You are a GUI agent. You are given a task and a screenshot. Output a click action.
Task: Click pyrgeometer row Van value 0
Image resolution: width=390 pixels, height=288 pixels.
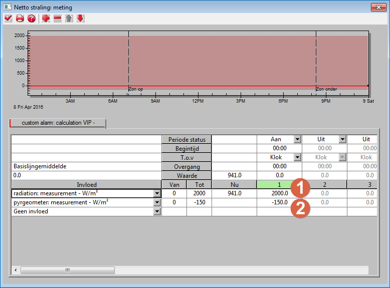[x=174, y=202]
